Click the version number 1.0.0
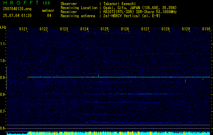Image resolution: width=213 pixels, height=135 pixels. tap(46, 3)
